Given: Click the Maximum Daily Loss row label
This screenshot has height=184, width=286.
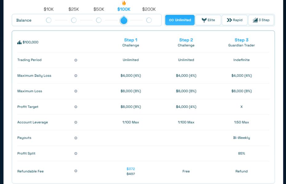Looking at the screenshot, I should 34,76.
